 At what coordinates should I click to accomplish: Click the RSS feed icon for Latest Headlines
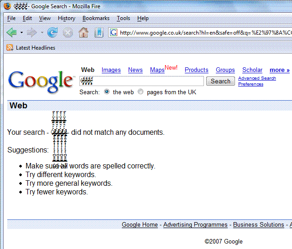coord(10,48)
